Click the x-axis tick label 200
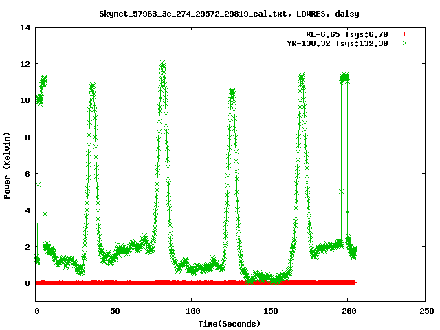 (x=349, y=311)
